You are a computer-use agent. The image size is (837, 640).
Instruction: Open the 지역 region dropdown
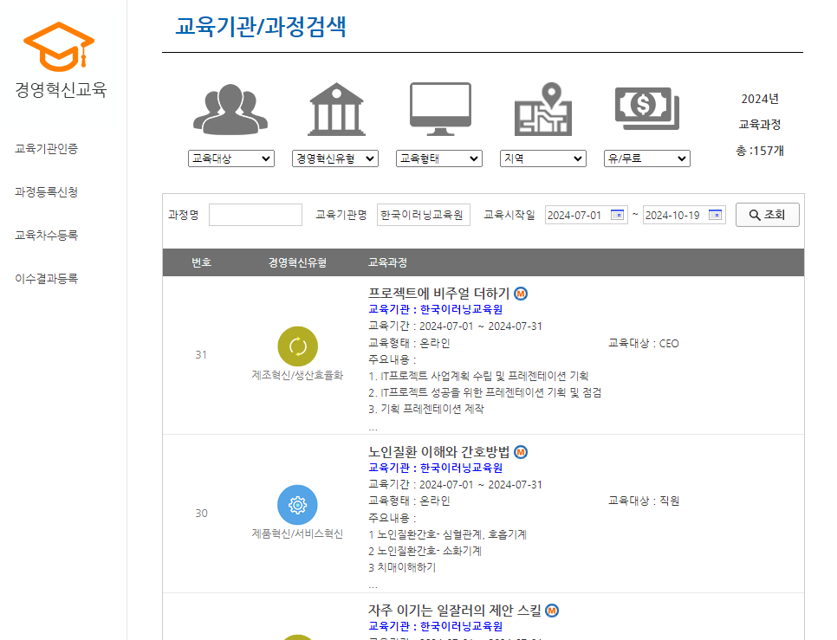(543, 158)
